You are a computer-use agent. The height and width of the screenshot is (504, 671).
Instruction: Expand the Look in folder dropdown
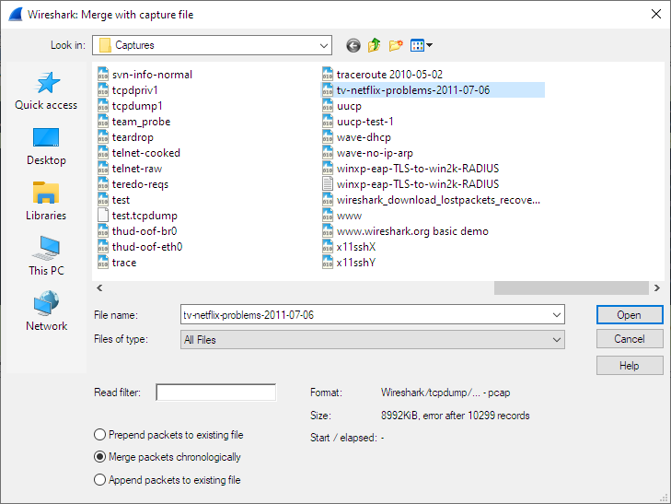pyautogui.click(x=323, y=45)
